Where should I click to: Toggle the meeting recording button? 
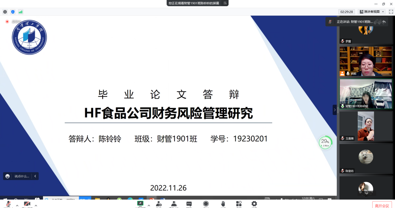(206, 204)
